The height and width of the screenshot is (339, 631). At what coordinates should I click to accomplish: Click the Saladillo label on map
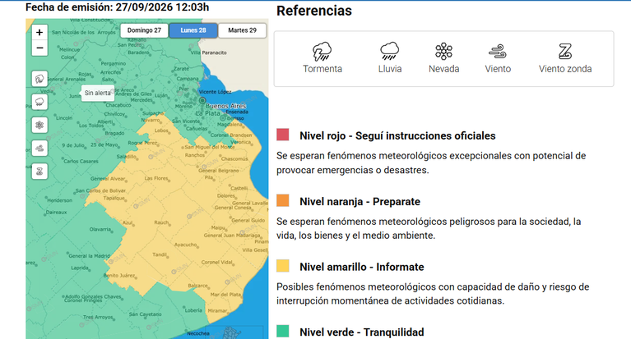click(x=126, y=156)
